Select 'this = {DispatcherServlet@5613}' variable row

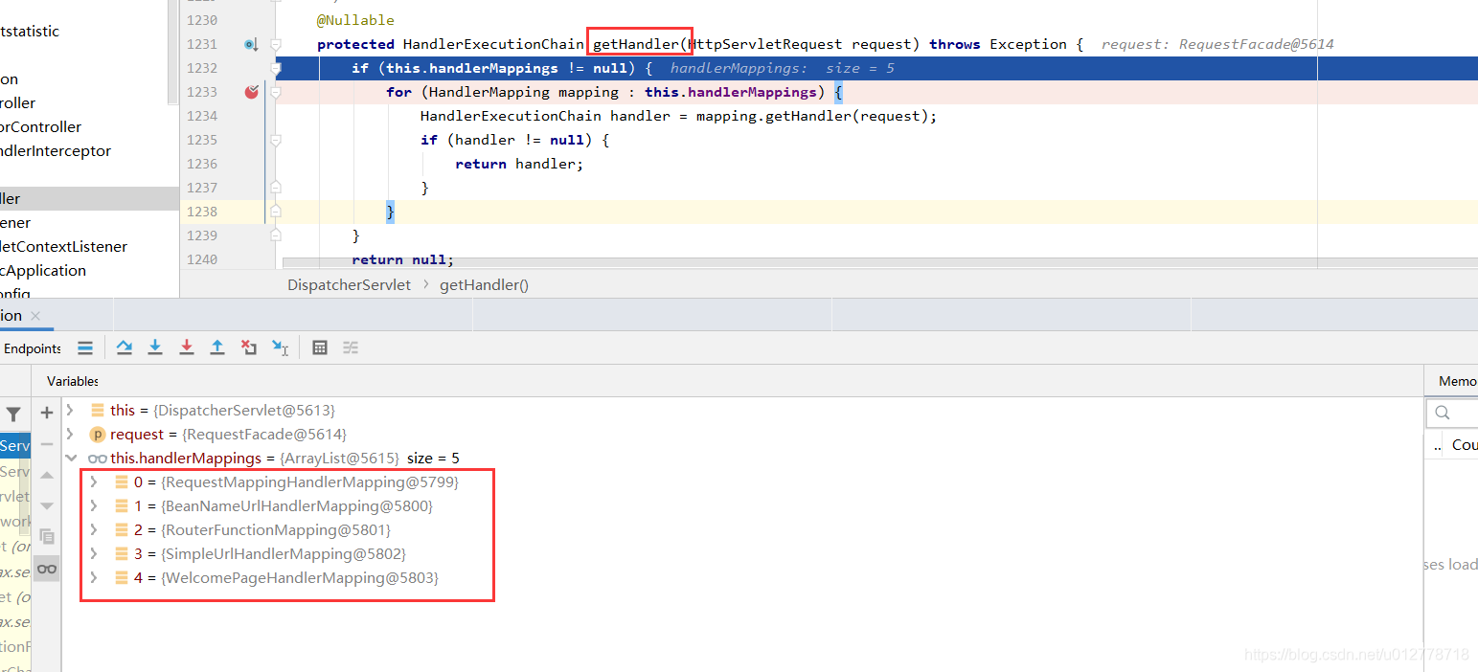pos(742,411)
